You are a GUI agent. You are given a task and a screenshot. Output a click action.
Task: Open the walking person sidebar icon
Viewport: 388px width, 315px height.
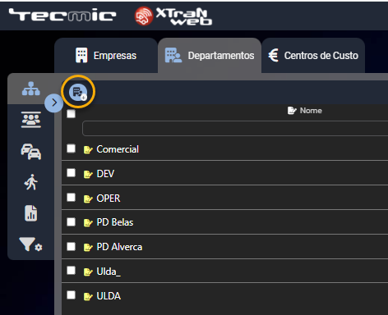[31, 182]
